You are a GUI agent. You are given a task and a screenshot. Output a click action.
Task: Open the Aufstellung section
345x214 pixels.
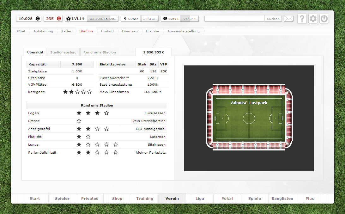click(43, 31)
